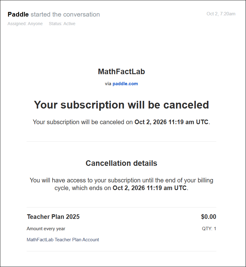Click 'You will have access' paragraph text

121,184
